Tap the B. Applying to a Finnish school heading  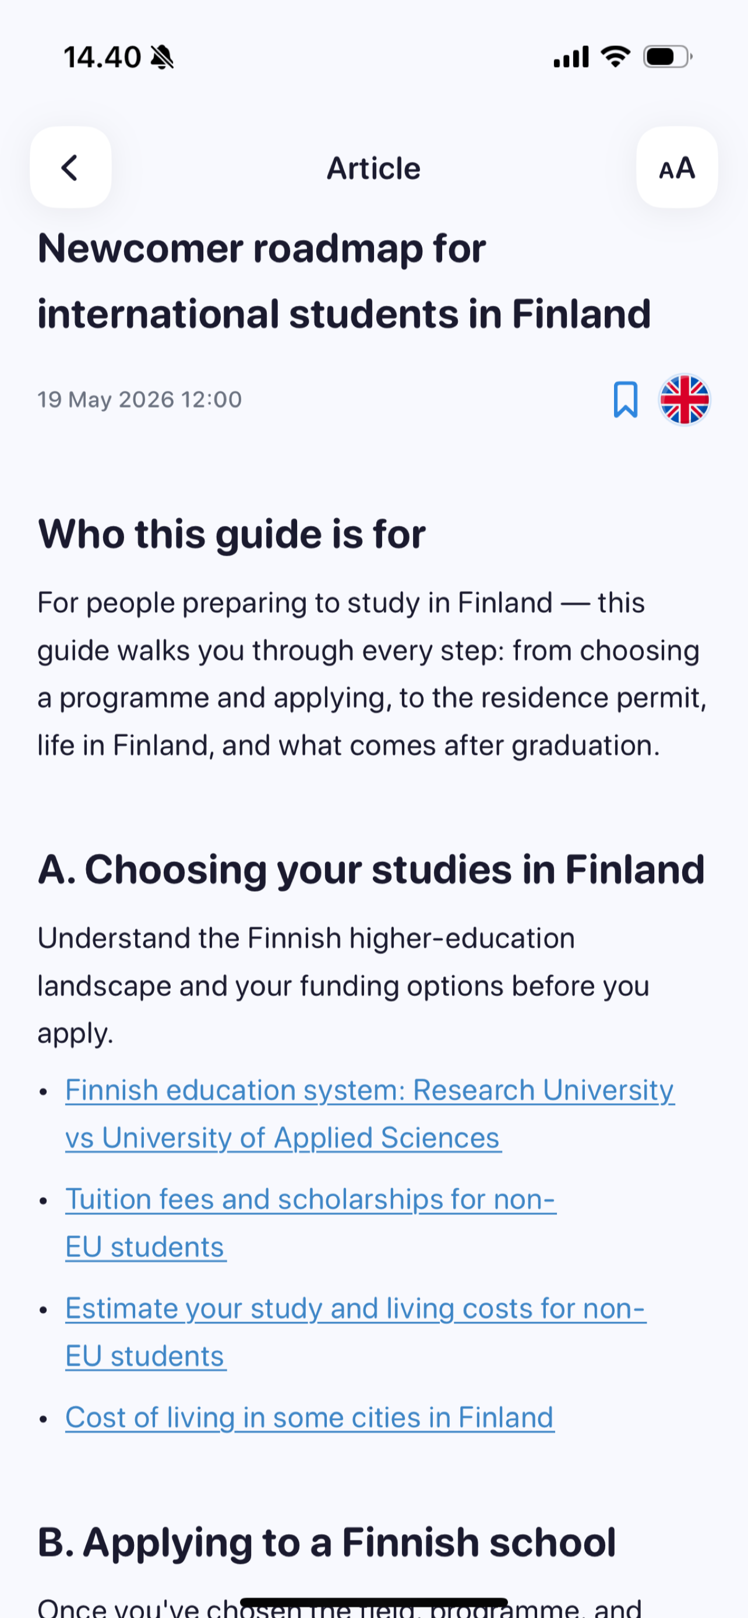[x=327, y=1542]
